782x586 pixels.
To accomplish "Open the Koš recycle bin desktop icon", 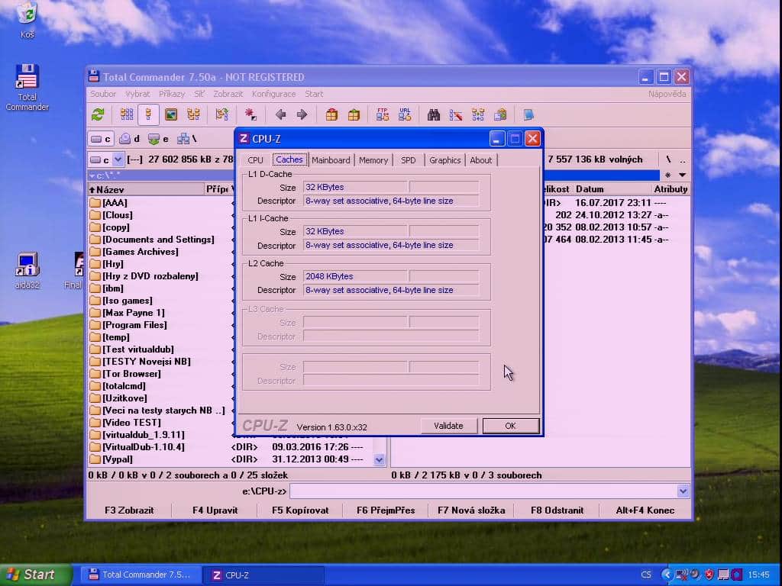I will 27,20.
